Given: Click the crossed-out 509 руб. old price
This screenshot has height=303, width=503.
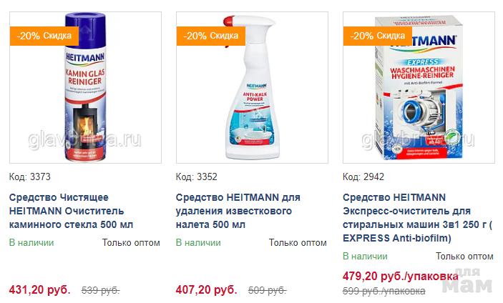Looking at the screenshot, I should [x=267, y=291].
